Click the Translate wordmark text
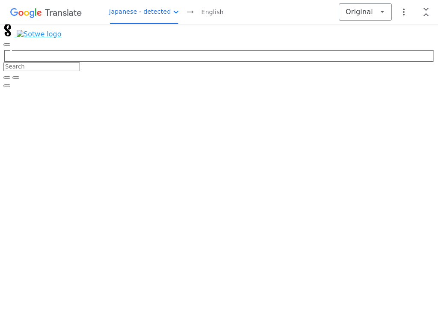 [63, 13]
